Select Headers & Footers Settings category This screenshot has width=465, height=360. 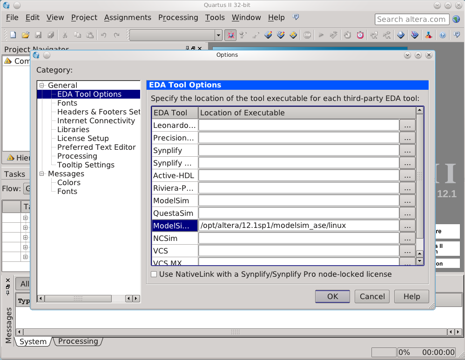[99, 112]
